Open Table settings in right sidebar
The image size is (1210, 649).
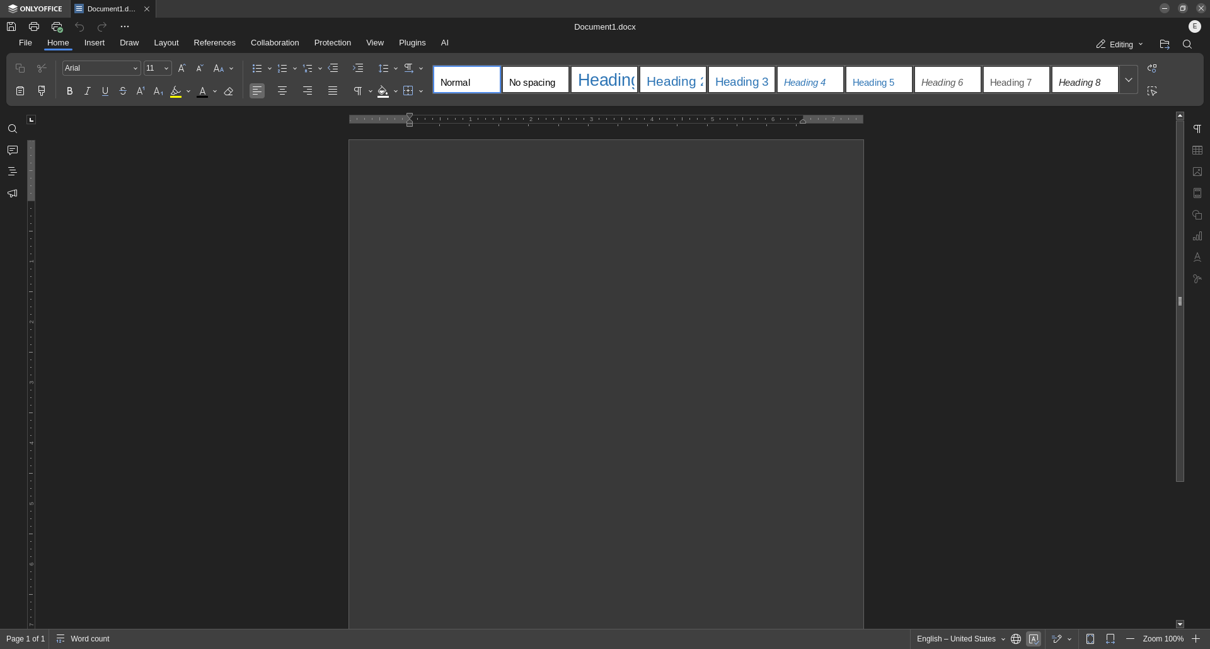coord(1197,150)
